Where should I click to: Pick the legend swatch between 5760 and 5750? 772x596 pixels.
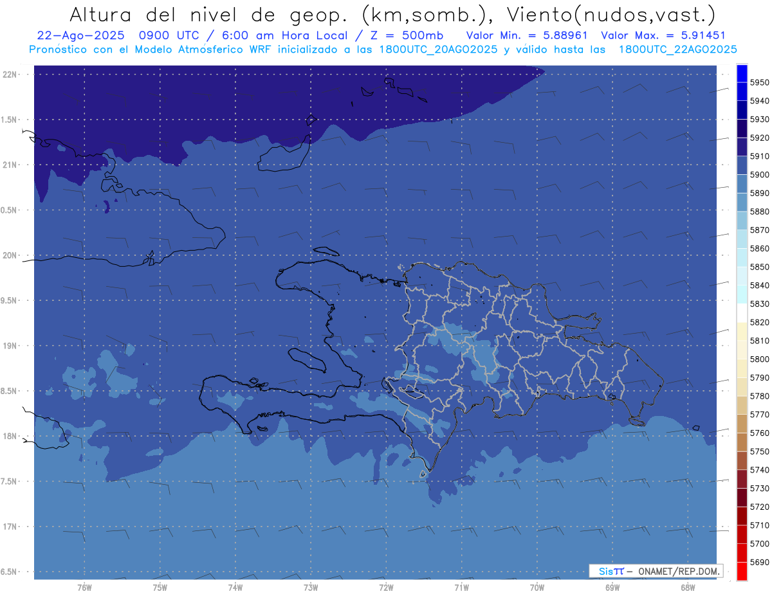(x=742, y=442)
